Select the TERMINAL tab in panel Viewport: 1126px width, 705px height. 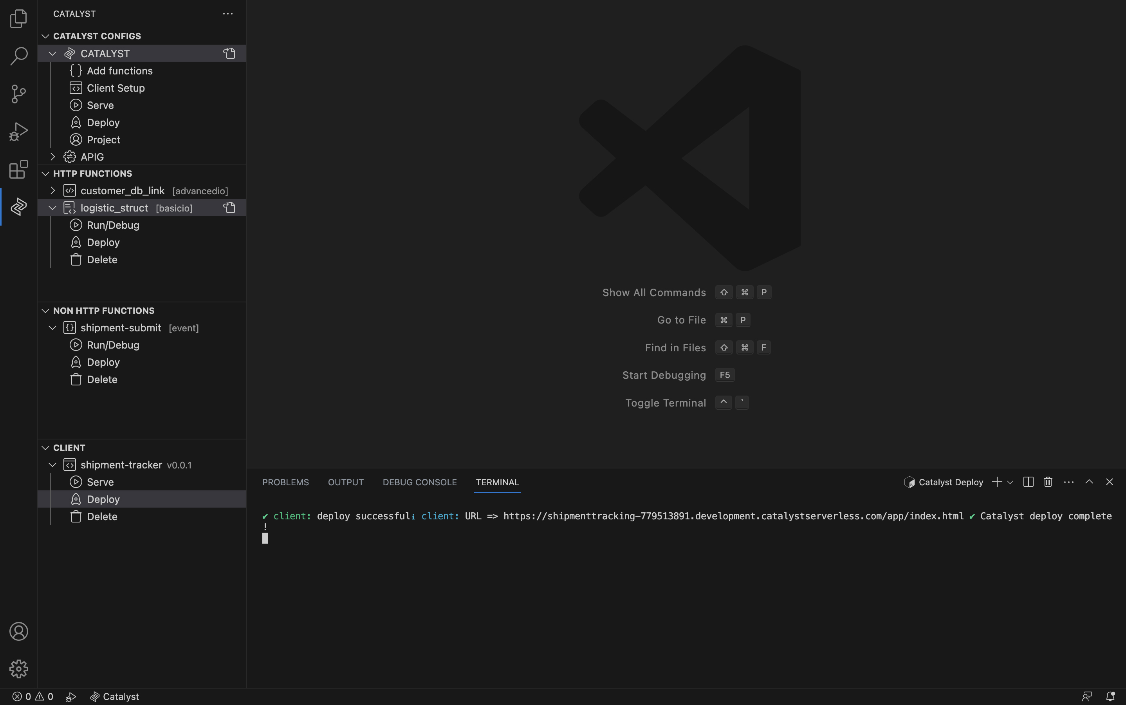(496, 482)
